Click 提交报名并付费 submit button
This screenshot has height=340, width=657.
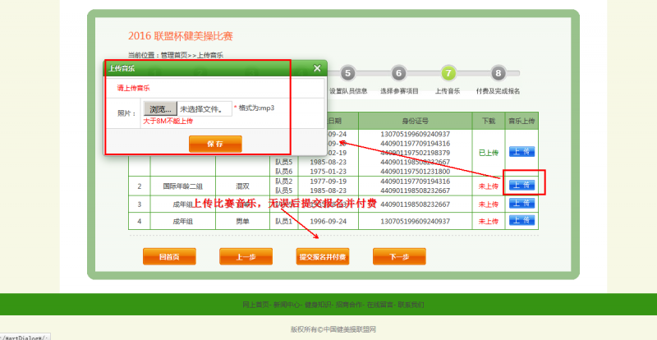(x=322, y=257)
